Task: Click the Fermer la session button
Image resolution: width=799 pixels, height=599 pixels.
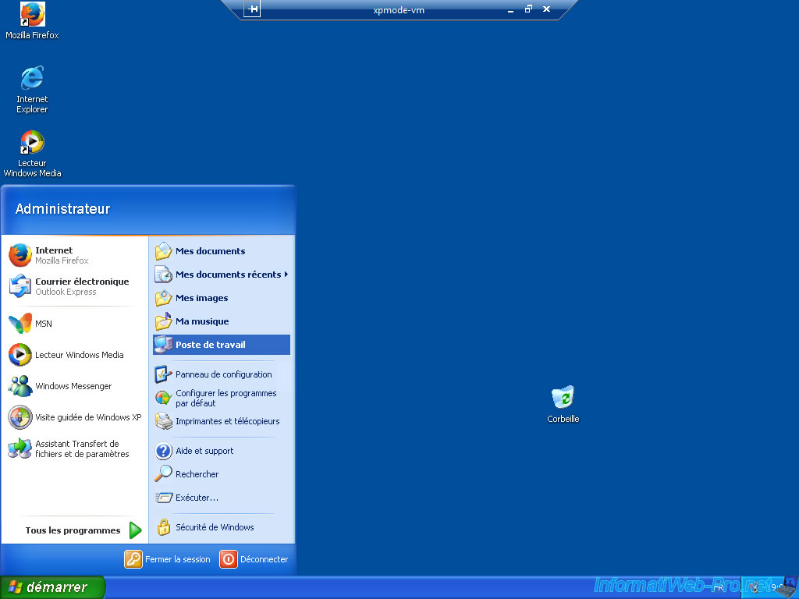Action: (168, 559)
